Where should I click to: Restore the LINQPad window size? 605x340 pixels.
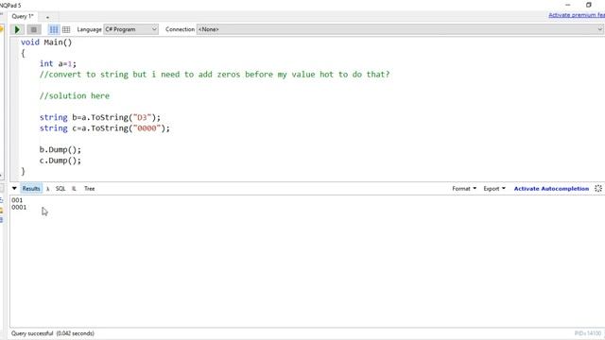click(588, 5)
